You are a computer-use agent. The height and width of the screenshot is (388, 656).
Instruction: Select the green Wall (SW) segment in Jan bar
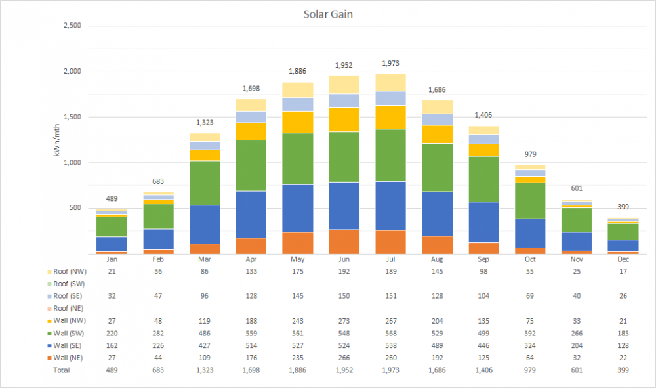tap(112, 227)
